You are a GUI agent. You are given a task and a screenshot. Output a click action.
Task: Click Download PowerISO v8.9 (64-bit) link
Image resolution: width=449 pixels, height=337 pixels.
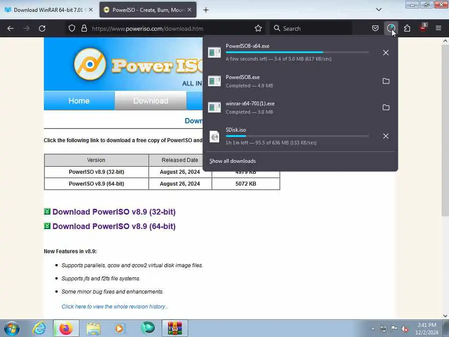tap(114, 226)
